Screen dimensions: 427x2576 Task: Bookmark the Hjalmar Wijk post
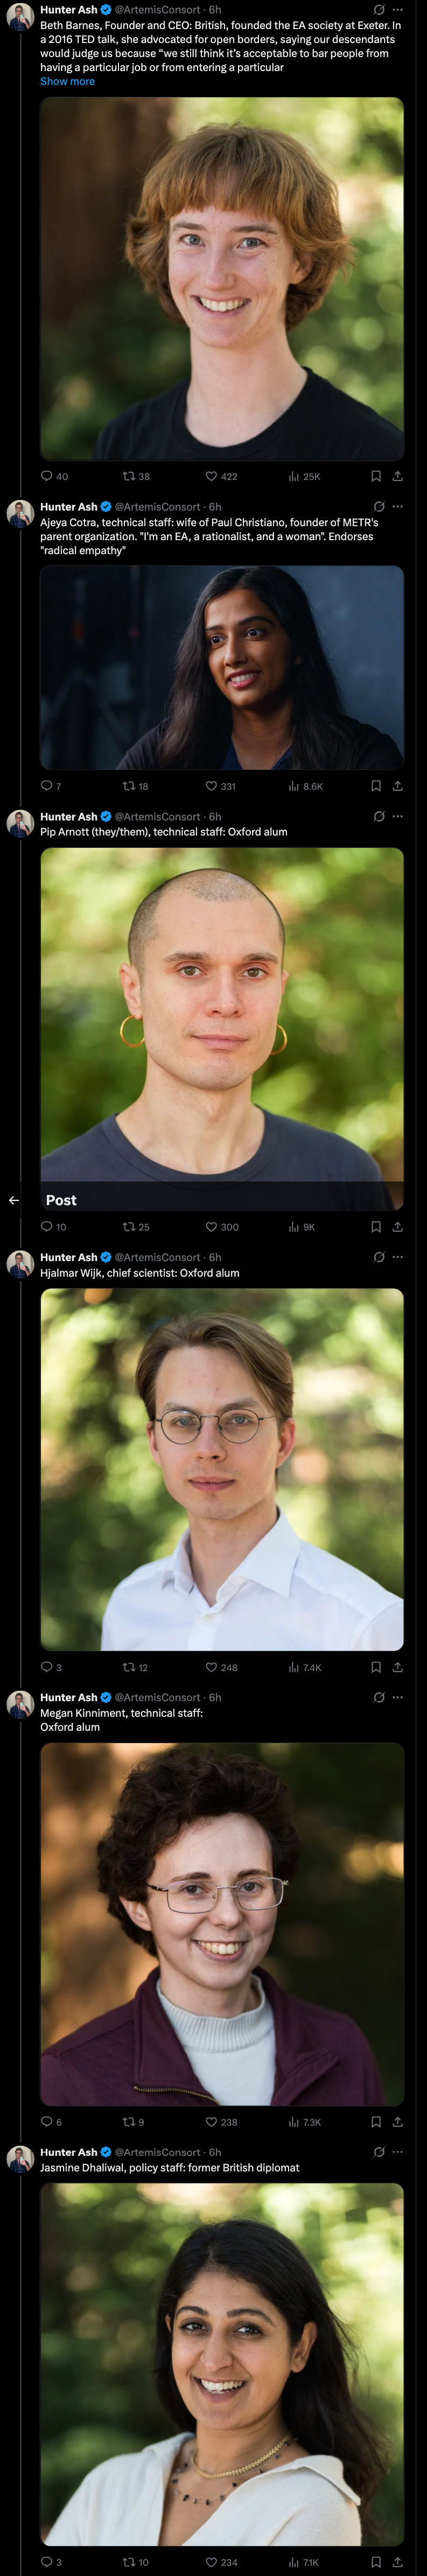click(376, 1667)
